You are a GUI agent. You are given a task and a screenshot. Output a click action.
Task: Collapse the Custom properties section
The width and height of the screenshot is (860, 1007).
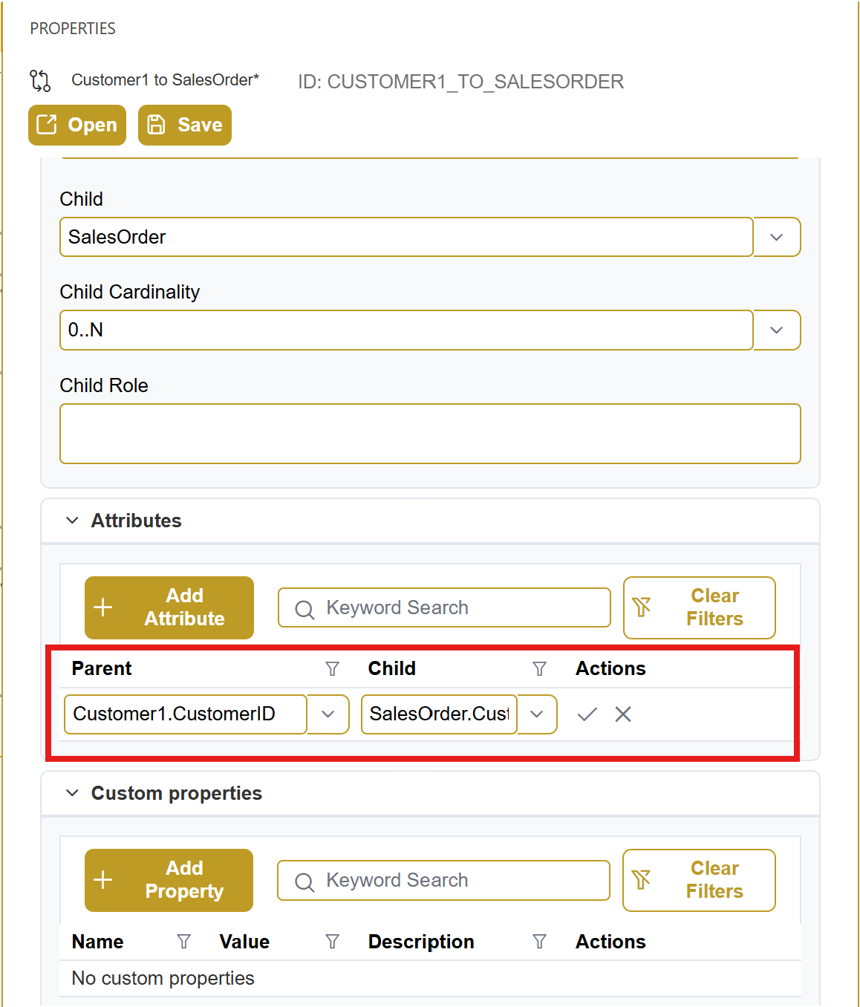72,793
